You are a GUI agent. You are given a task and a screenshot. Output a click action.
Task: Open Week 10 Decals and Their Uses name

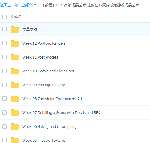(48, 71)
